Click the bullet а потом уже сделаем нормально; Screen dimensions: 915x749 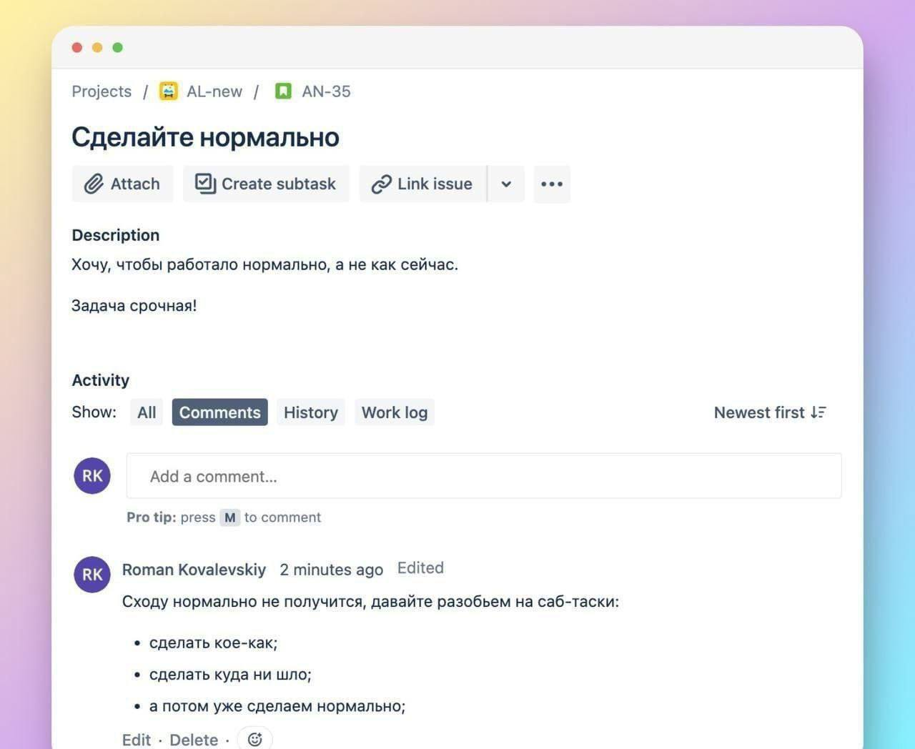pos(277,706)
